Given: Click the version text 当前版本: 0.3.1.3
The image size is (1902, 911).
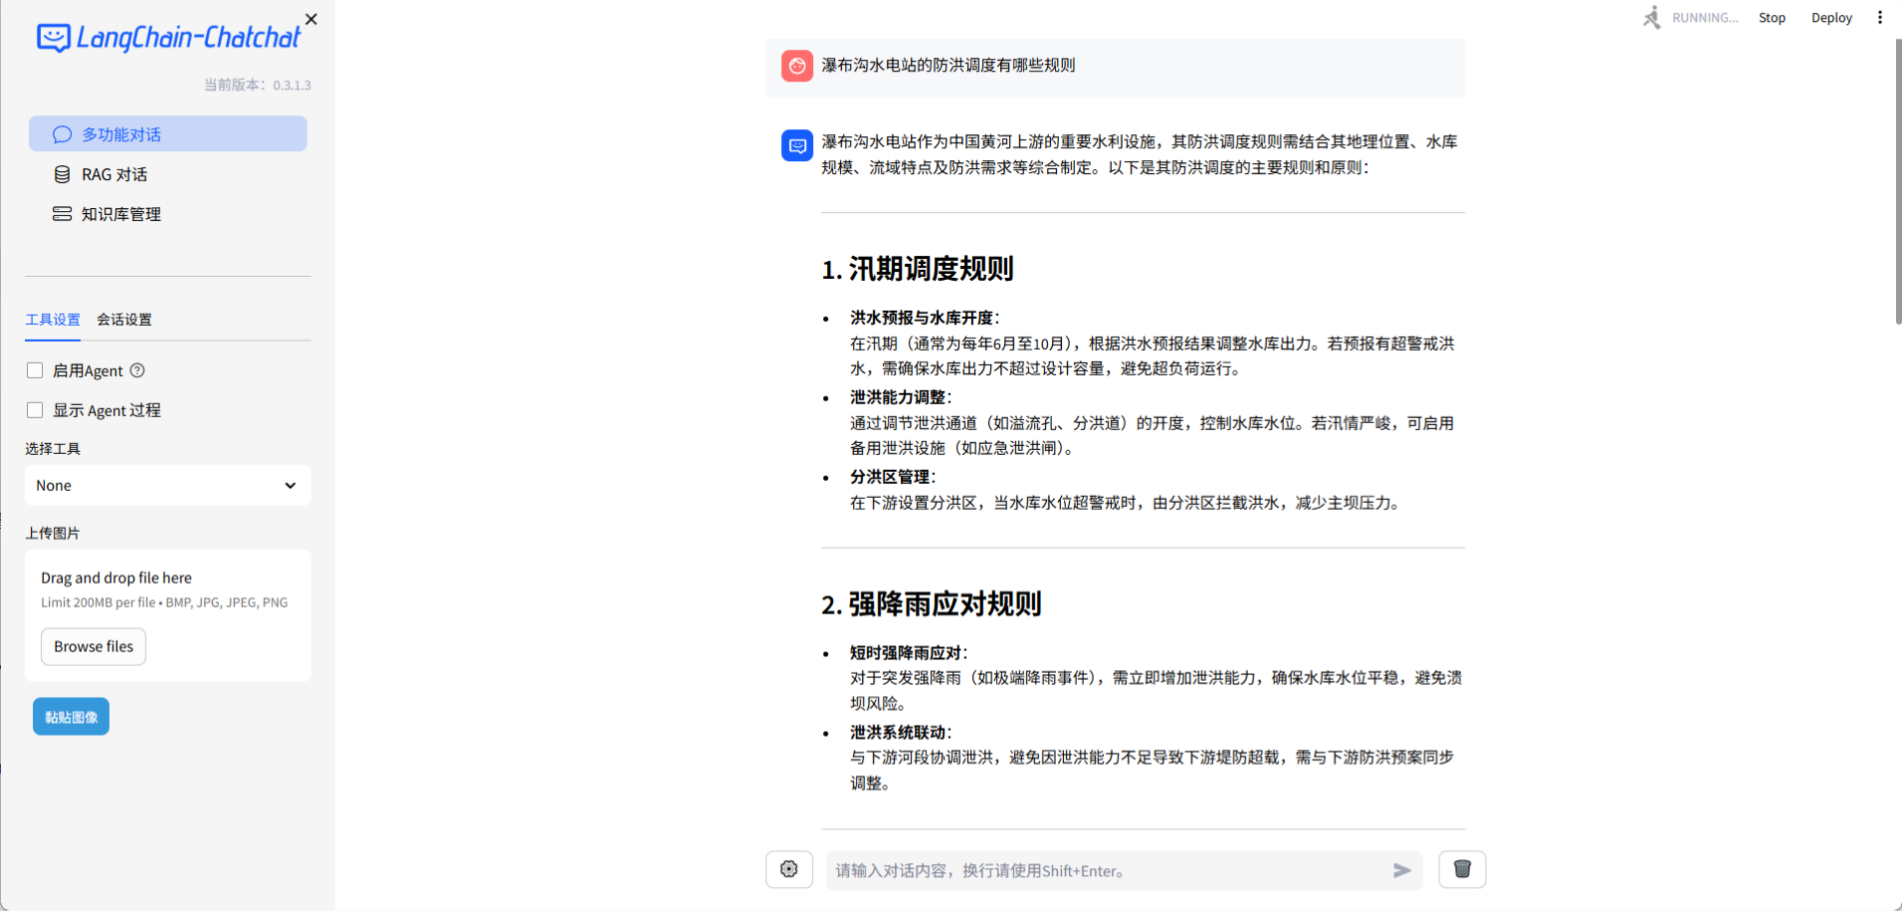Looking at the screenshot, I should pyautogui.click(x=258, y=85).
